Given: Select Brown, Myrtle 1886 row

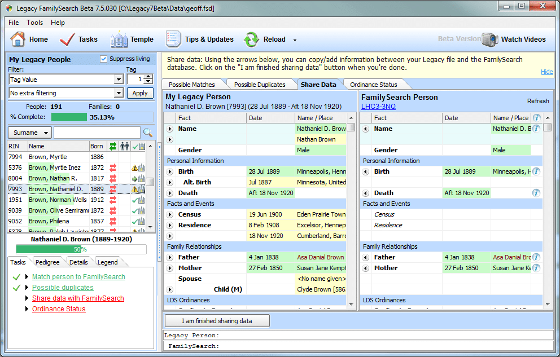Looking at the screenshot, I should 76,157.
